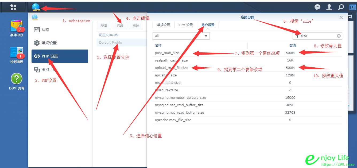
Task: Open notifications from the top bar
Action: tap(317, 7)
